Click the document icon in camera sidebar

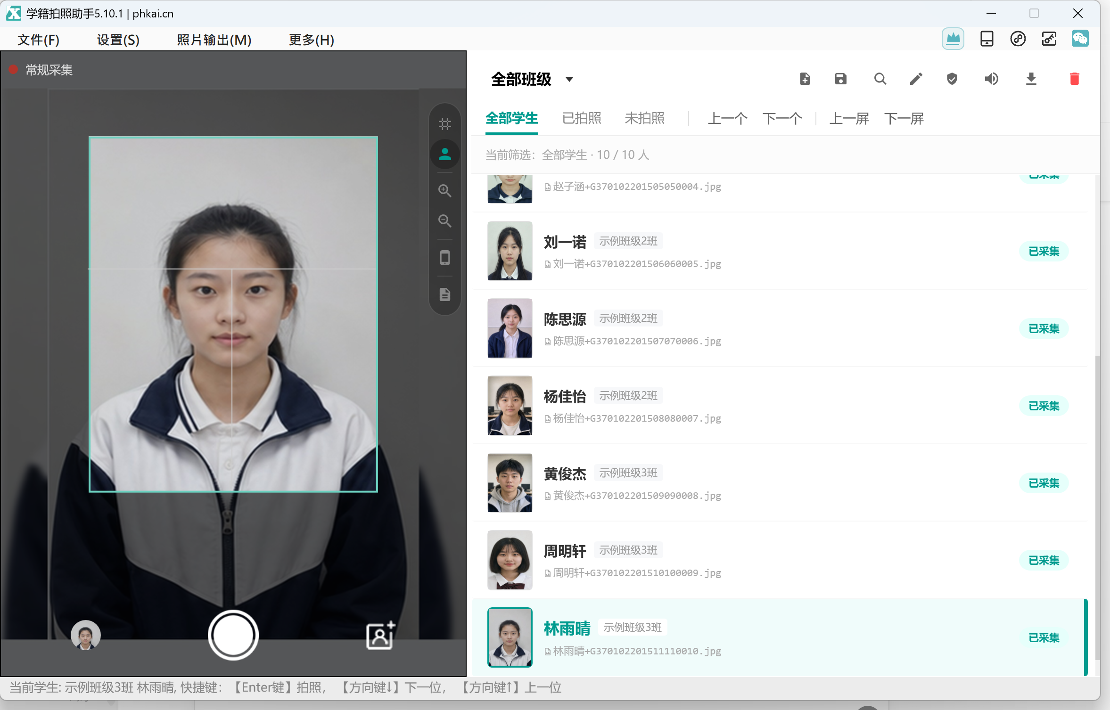click(444, 294)
